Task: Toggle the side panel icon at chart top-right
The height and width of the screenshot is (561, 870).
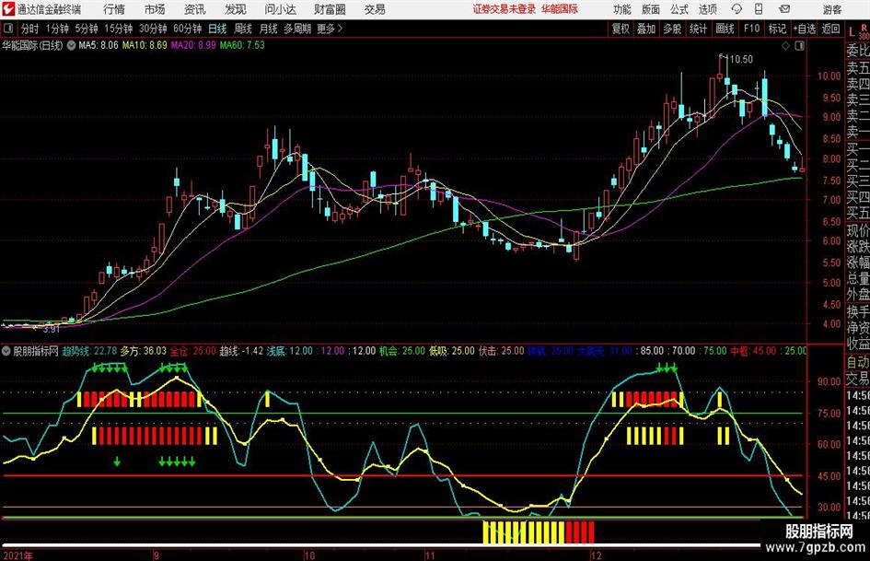Action: (799, 45)
